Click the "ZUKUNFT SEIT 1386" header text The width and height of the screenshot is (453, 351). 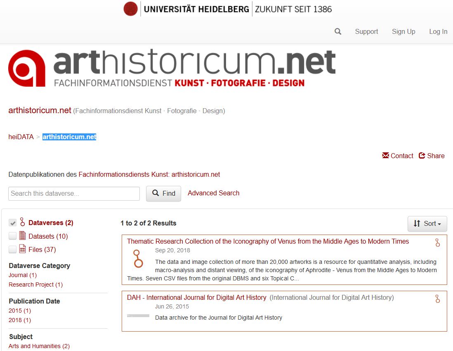[293, 9]
